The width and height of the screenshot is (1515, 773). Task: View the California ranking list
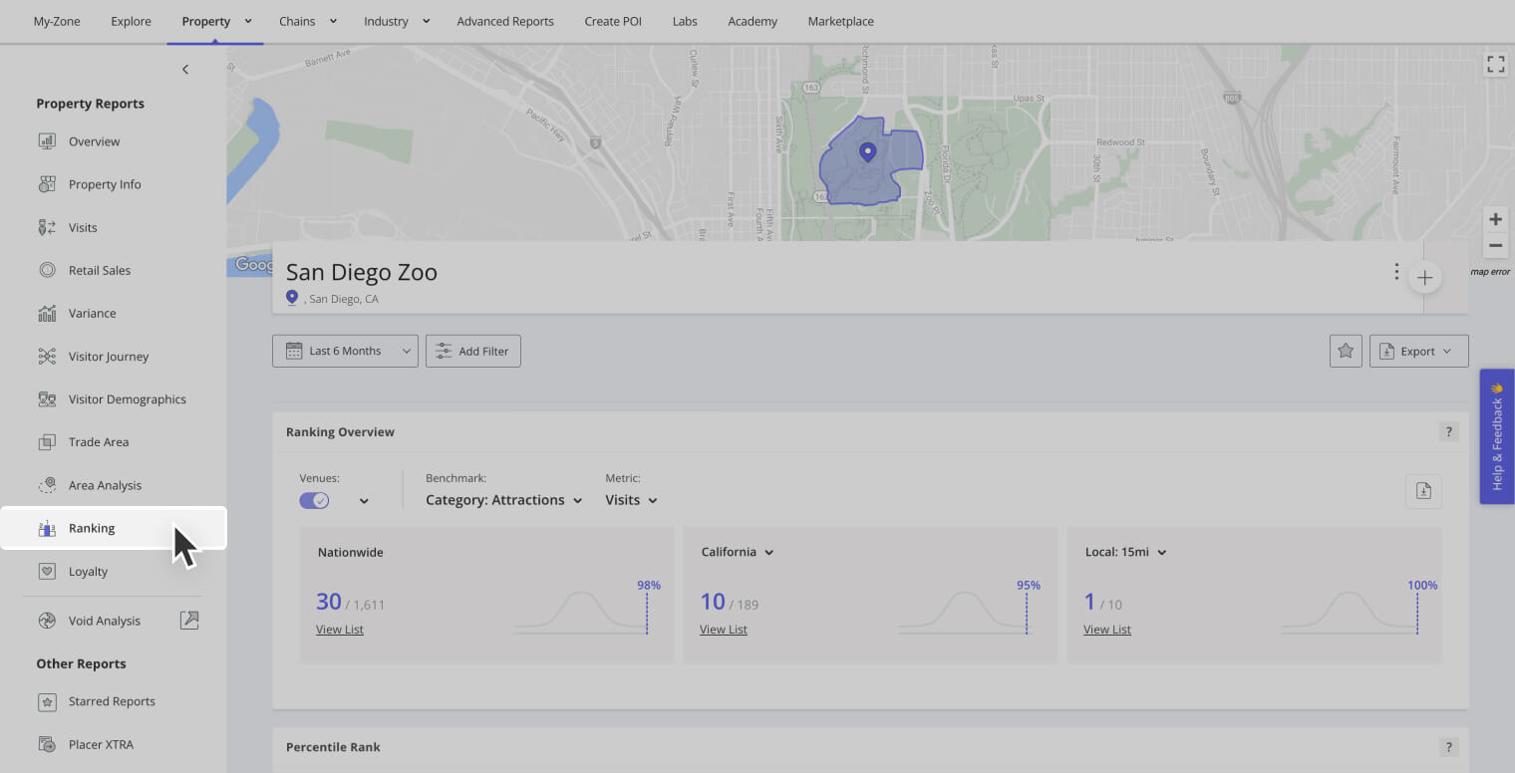point(724,630)
